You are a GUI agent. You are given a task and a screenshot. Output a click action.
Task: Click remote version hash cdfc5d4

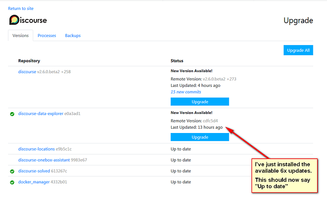point(210,121)
